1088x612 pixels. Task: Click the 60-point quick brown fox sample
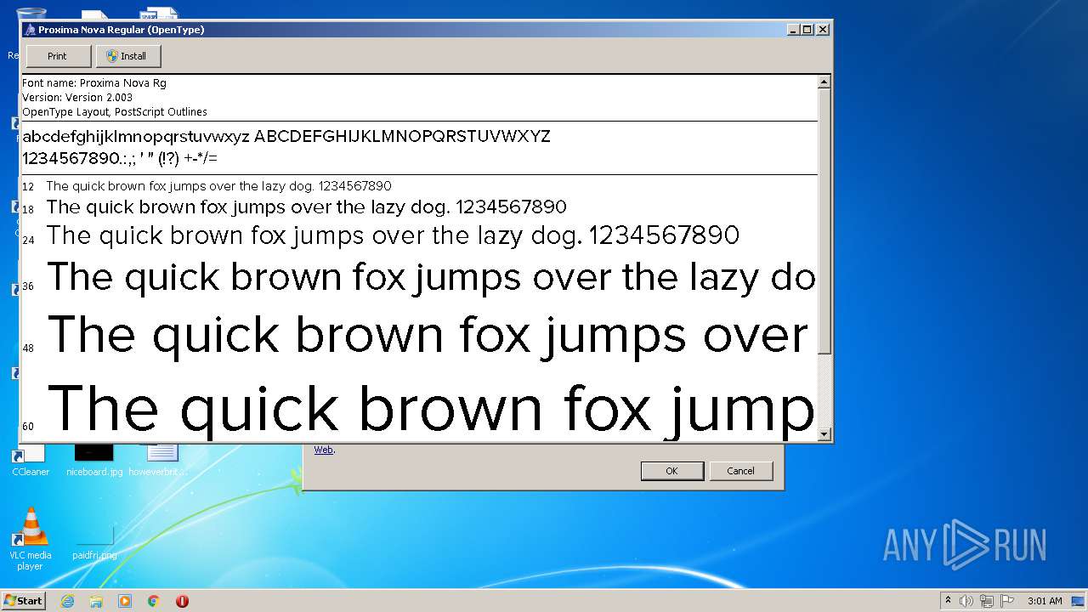(x=432, y=410)
